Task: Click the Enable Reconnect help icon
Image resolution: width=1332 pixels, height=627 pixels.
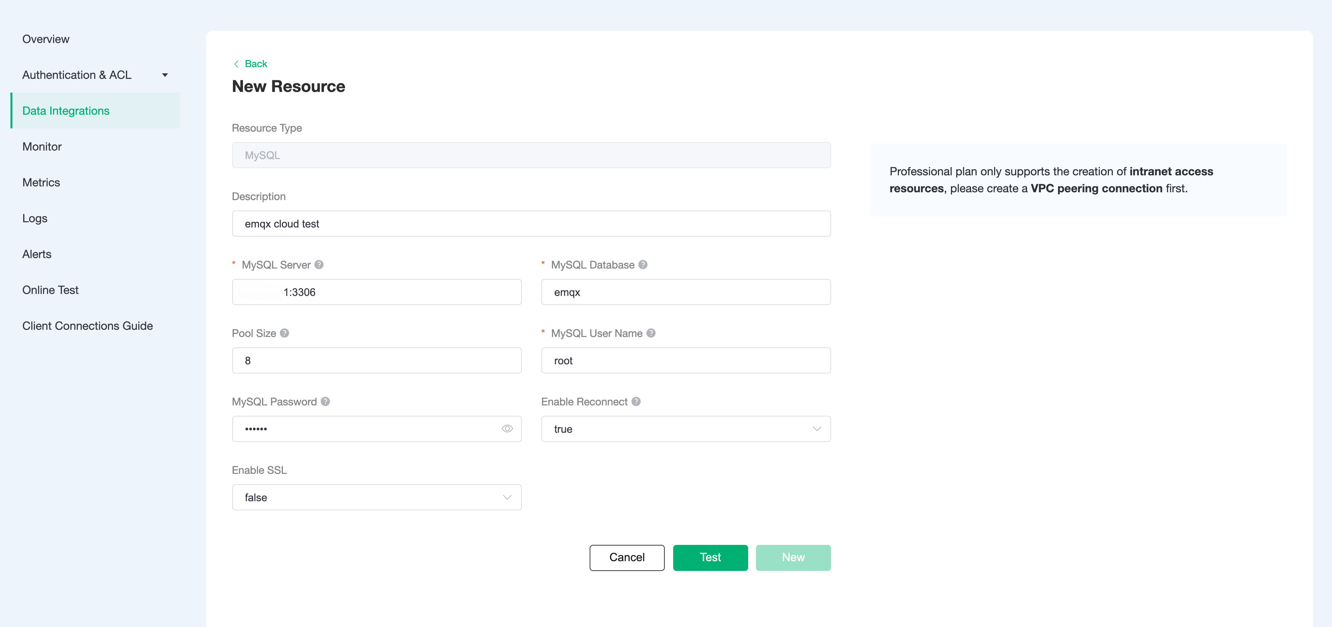Action: click(636, 401)
